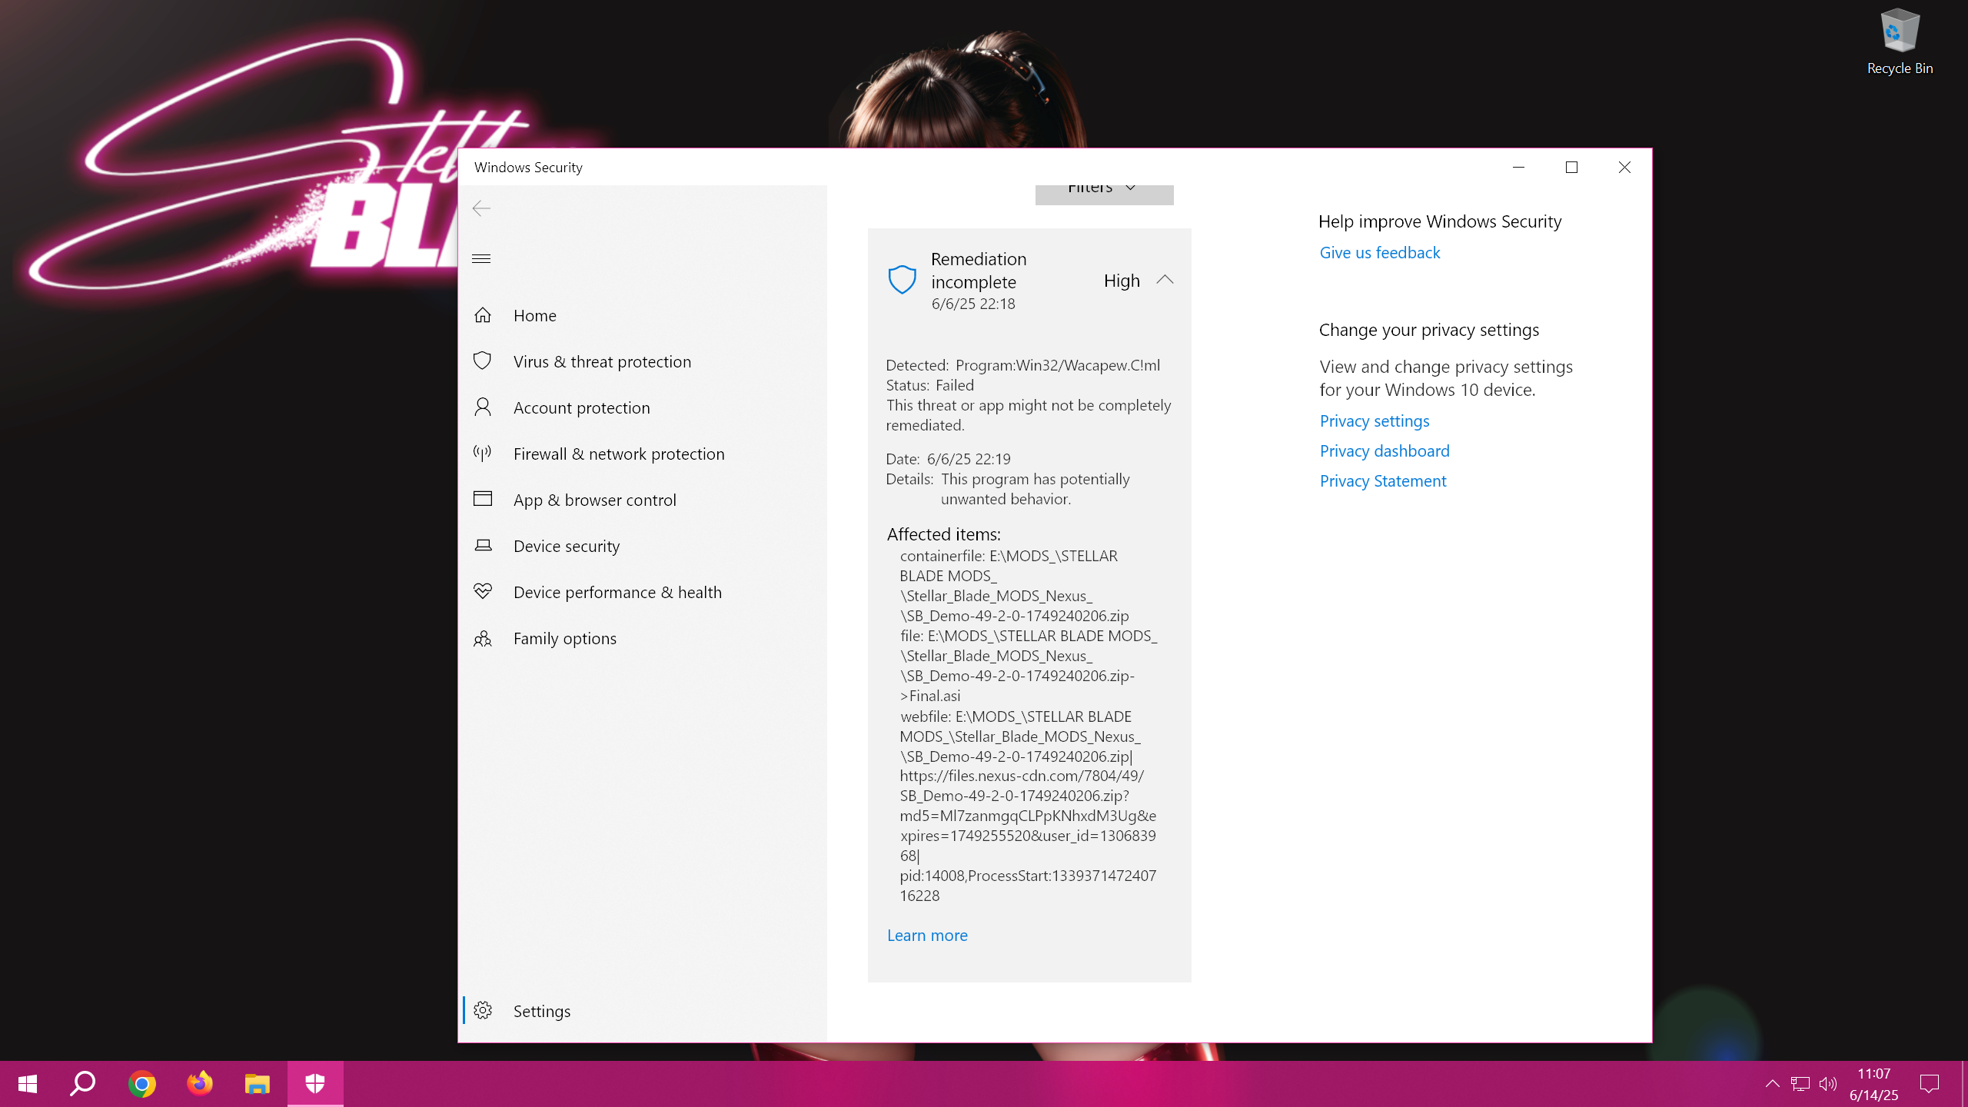Close the Windows Security window
Image resolution: width=1968 pixels, height=1107 pixels.
click(1624, 167)
